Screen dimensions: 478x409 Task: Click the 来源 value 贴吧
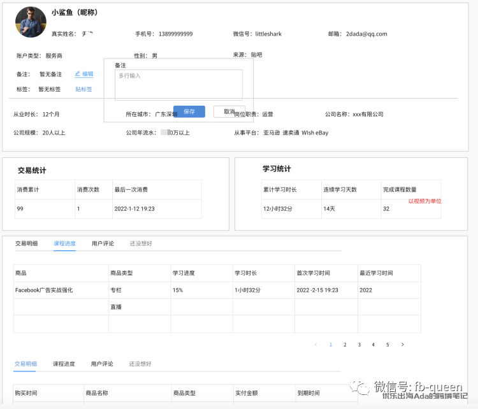click(x=256, y=55)
